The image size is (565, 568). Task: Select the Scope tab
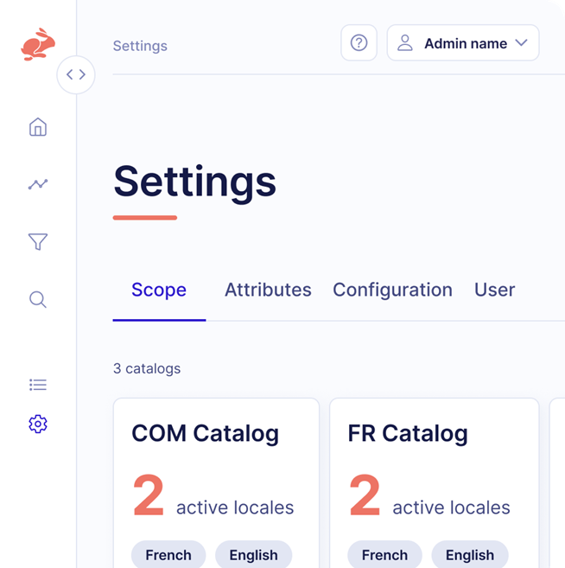[159, 290]
